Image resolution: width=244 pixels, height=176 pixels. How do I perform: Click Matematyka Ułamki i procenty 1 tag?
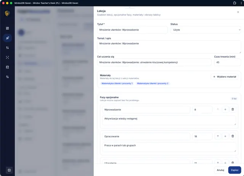point(117,83)
